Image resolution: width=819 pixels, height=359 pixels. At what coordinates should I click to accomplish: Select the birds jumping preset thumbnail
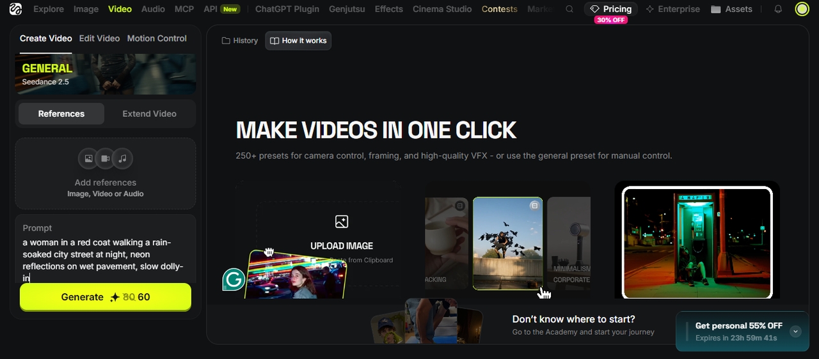click(508, 243)
